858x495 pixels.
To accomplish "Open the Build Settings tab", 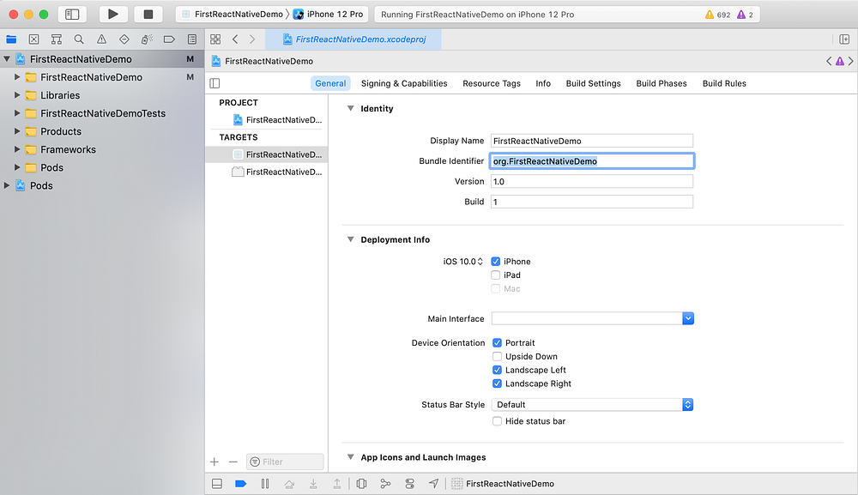I will pos(593,83).
